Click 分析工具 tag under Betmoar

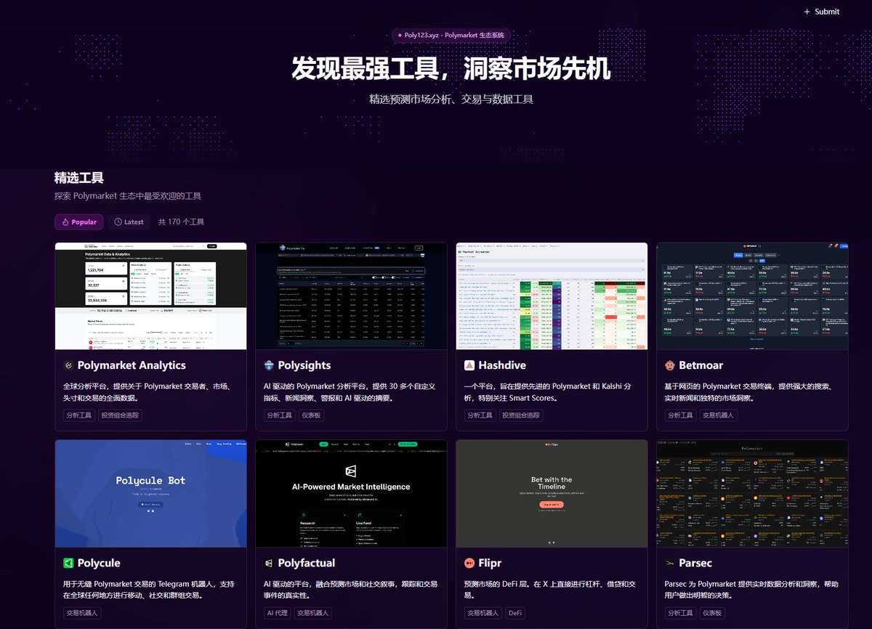tap(680, 415)
